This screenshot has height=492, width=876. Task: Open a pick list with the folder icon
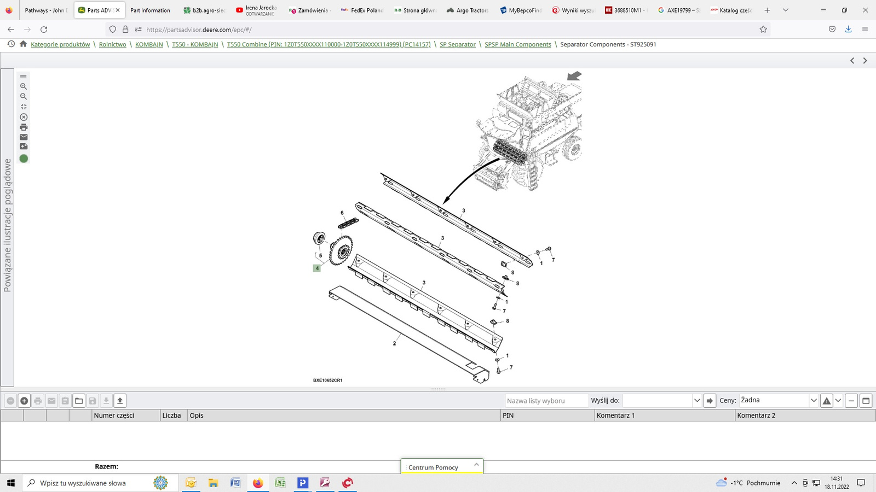coord(79,401)
